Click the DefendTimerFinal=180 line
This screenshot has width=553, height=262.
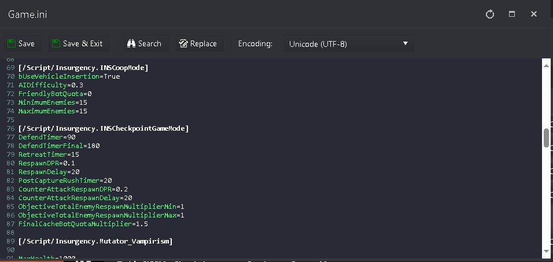click(x=59, y=146)
